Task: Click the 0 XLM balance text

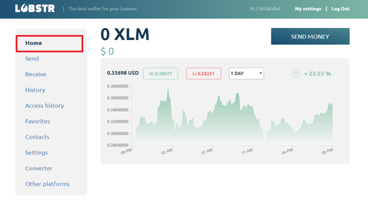Action: coord(125,34)
